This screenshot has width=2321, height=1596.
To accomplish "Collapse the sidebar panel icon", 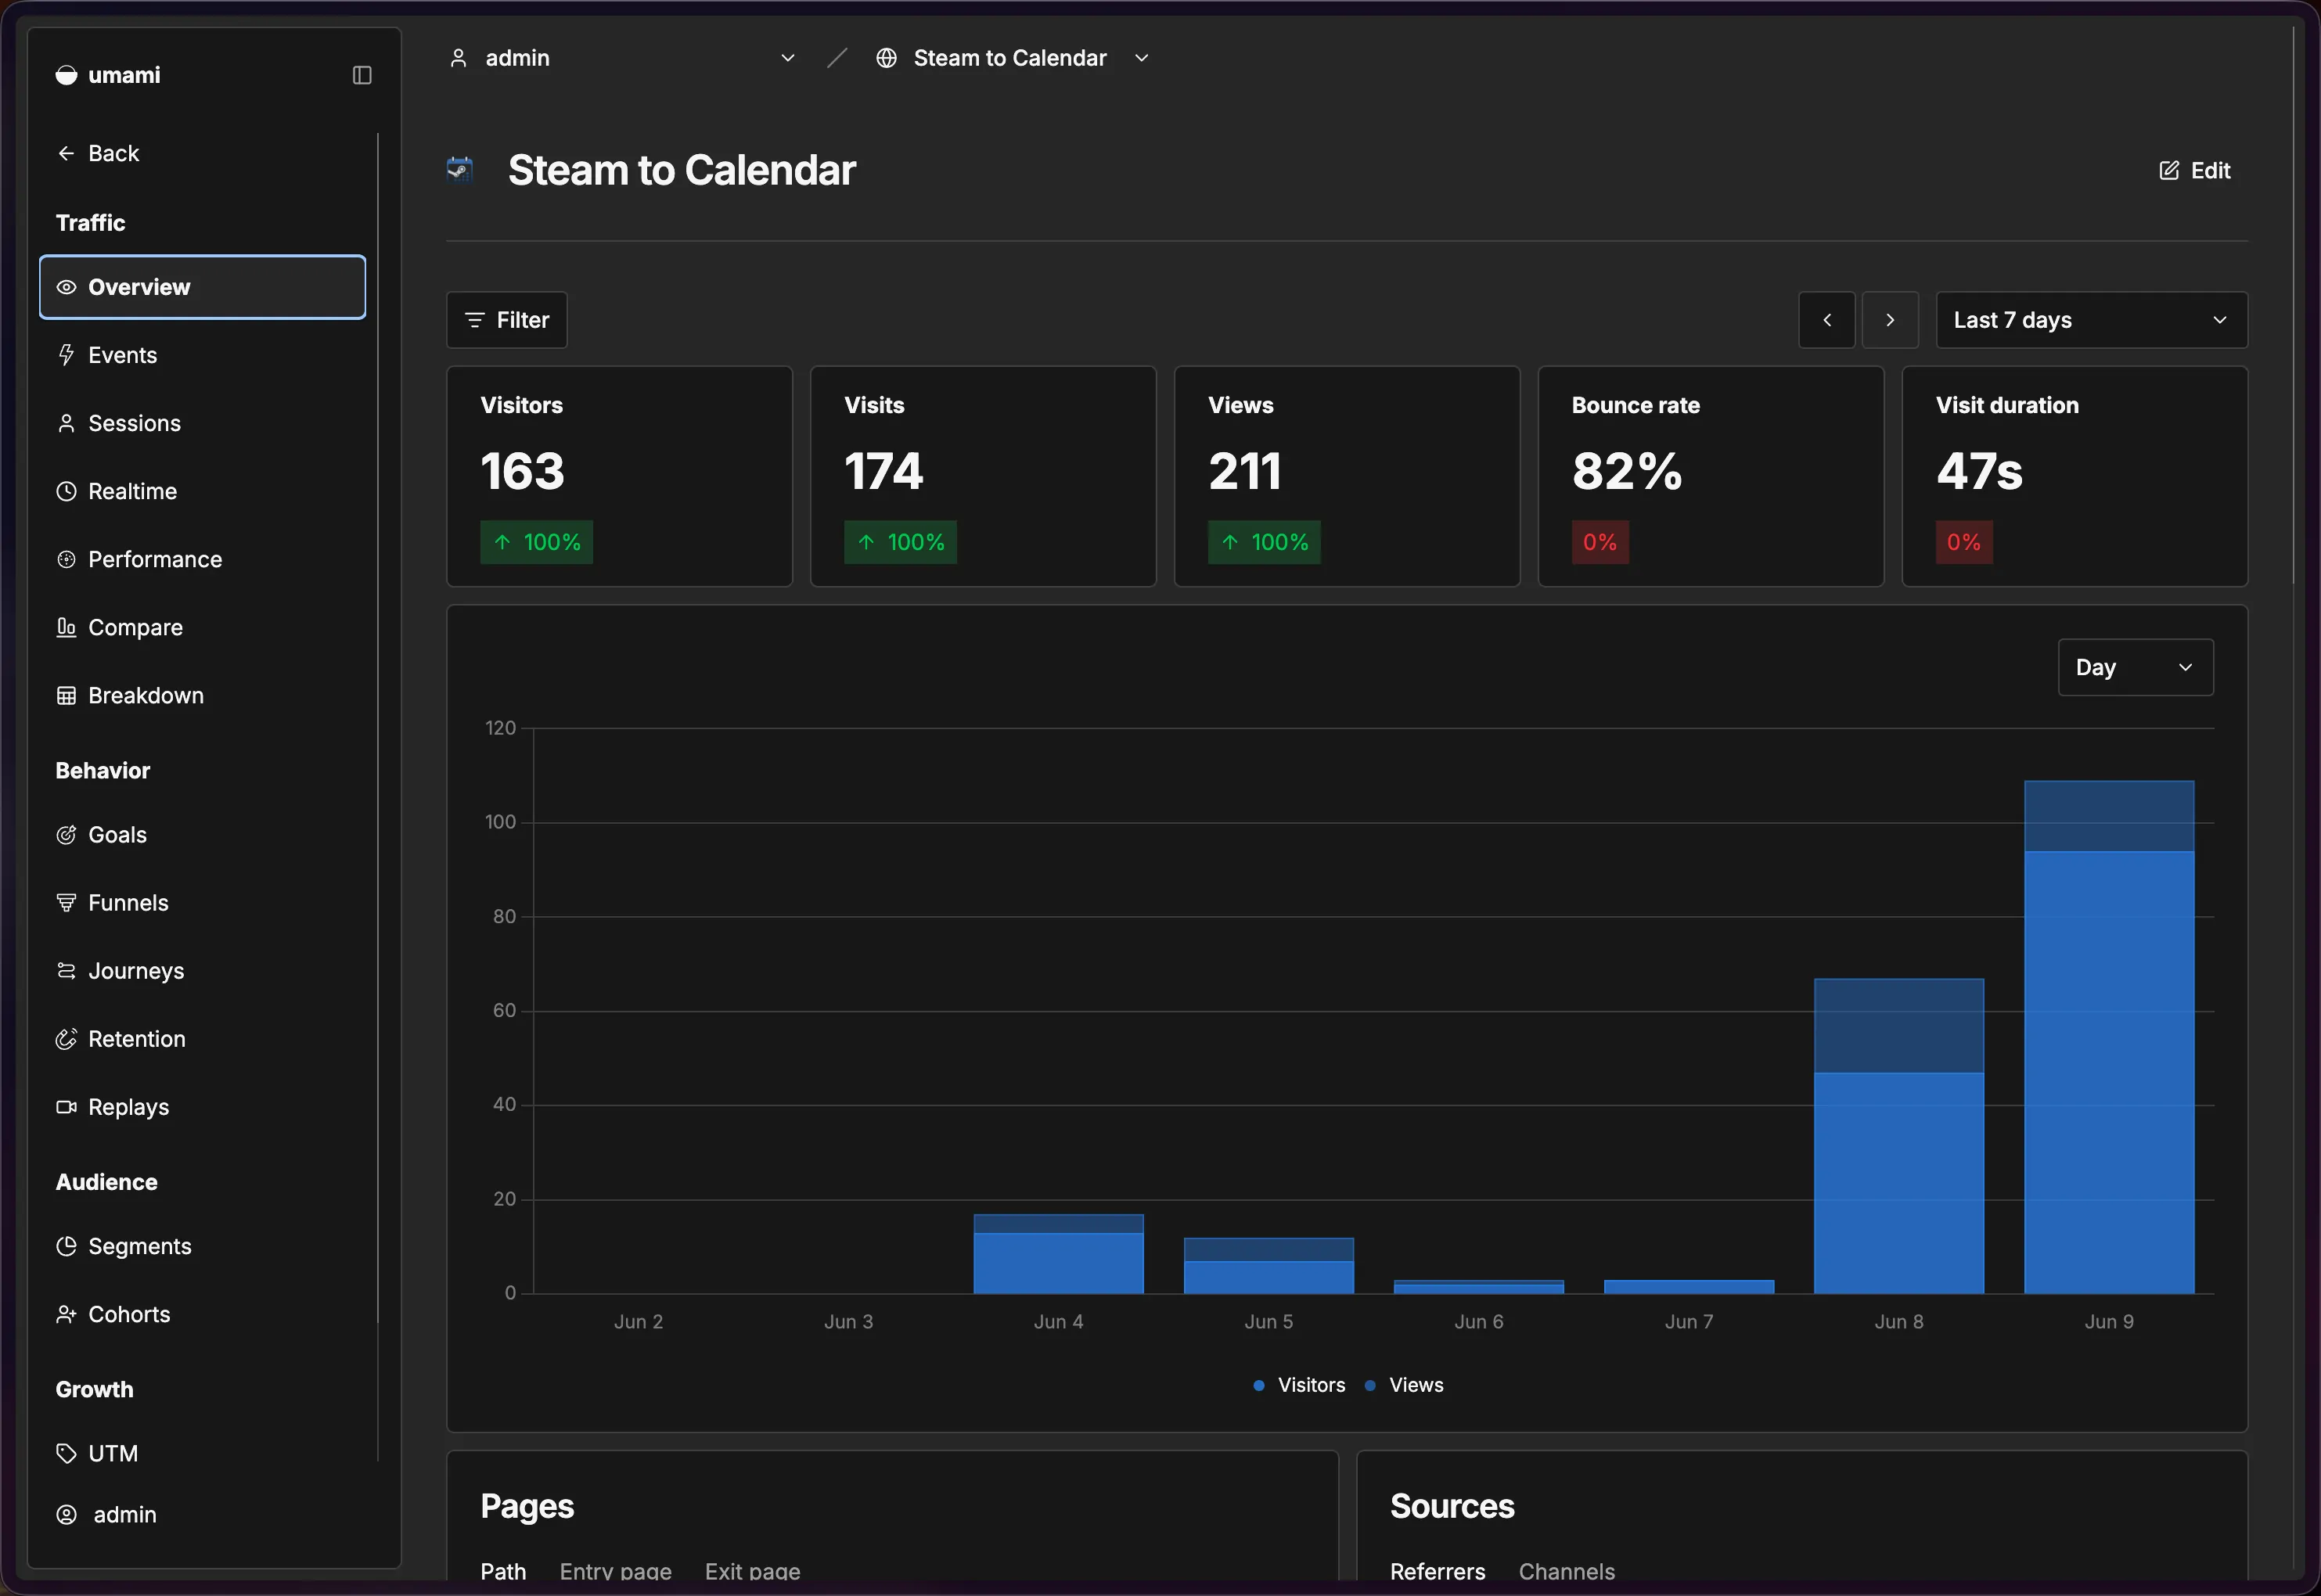I will [x=362, y=75].
